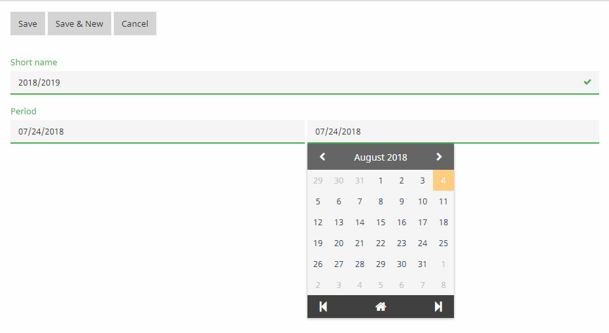Cancel the form

click(x=135, y=24)
